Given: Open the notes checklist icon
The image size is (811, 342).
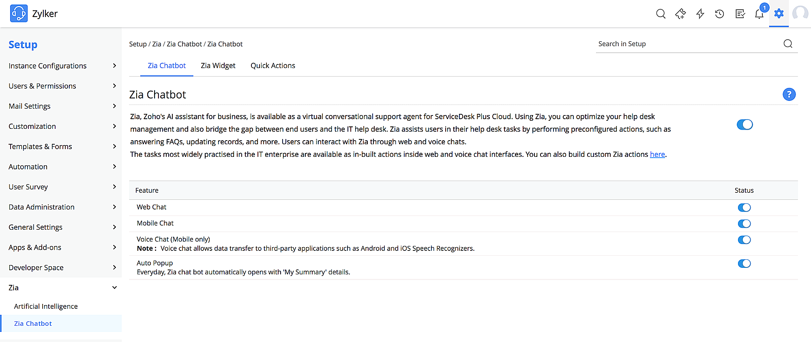Looking at the screenshot, I should pos(740,14).
